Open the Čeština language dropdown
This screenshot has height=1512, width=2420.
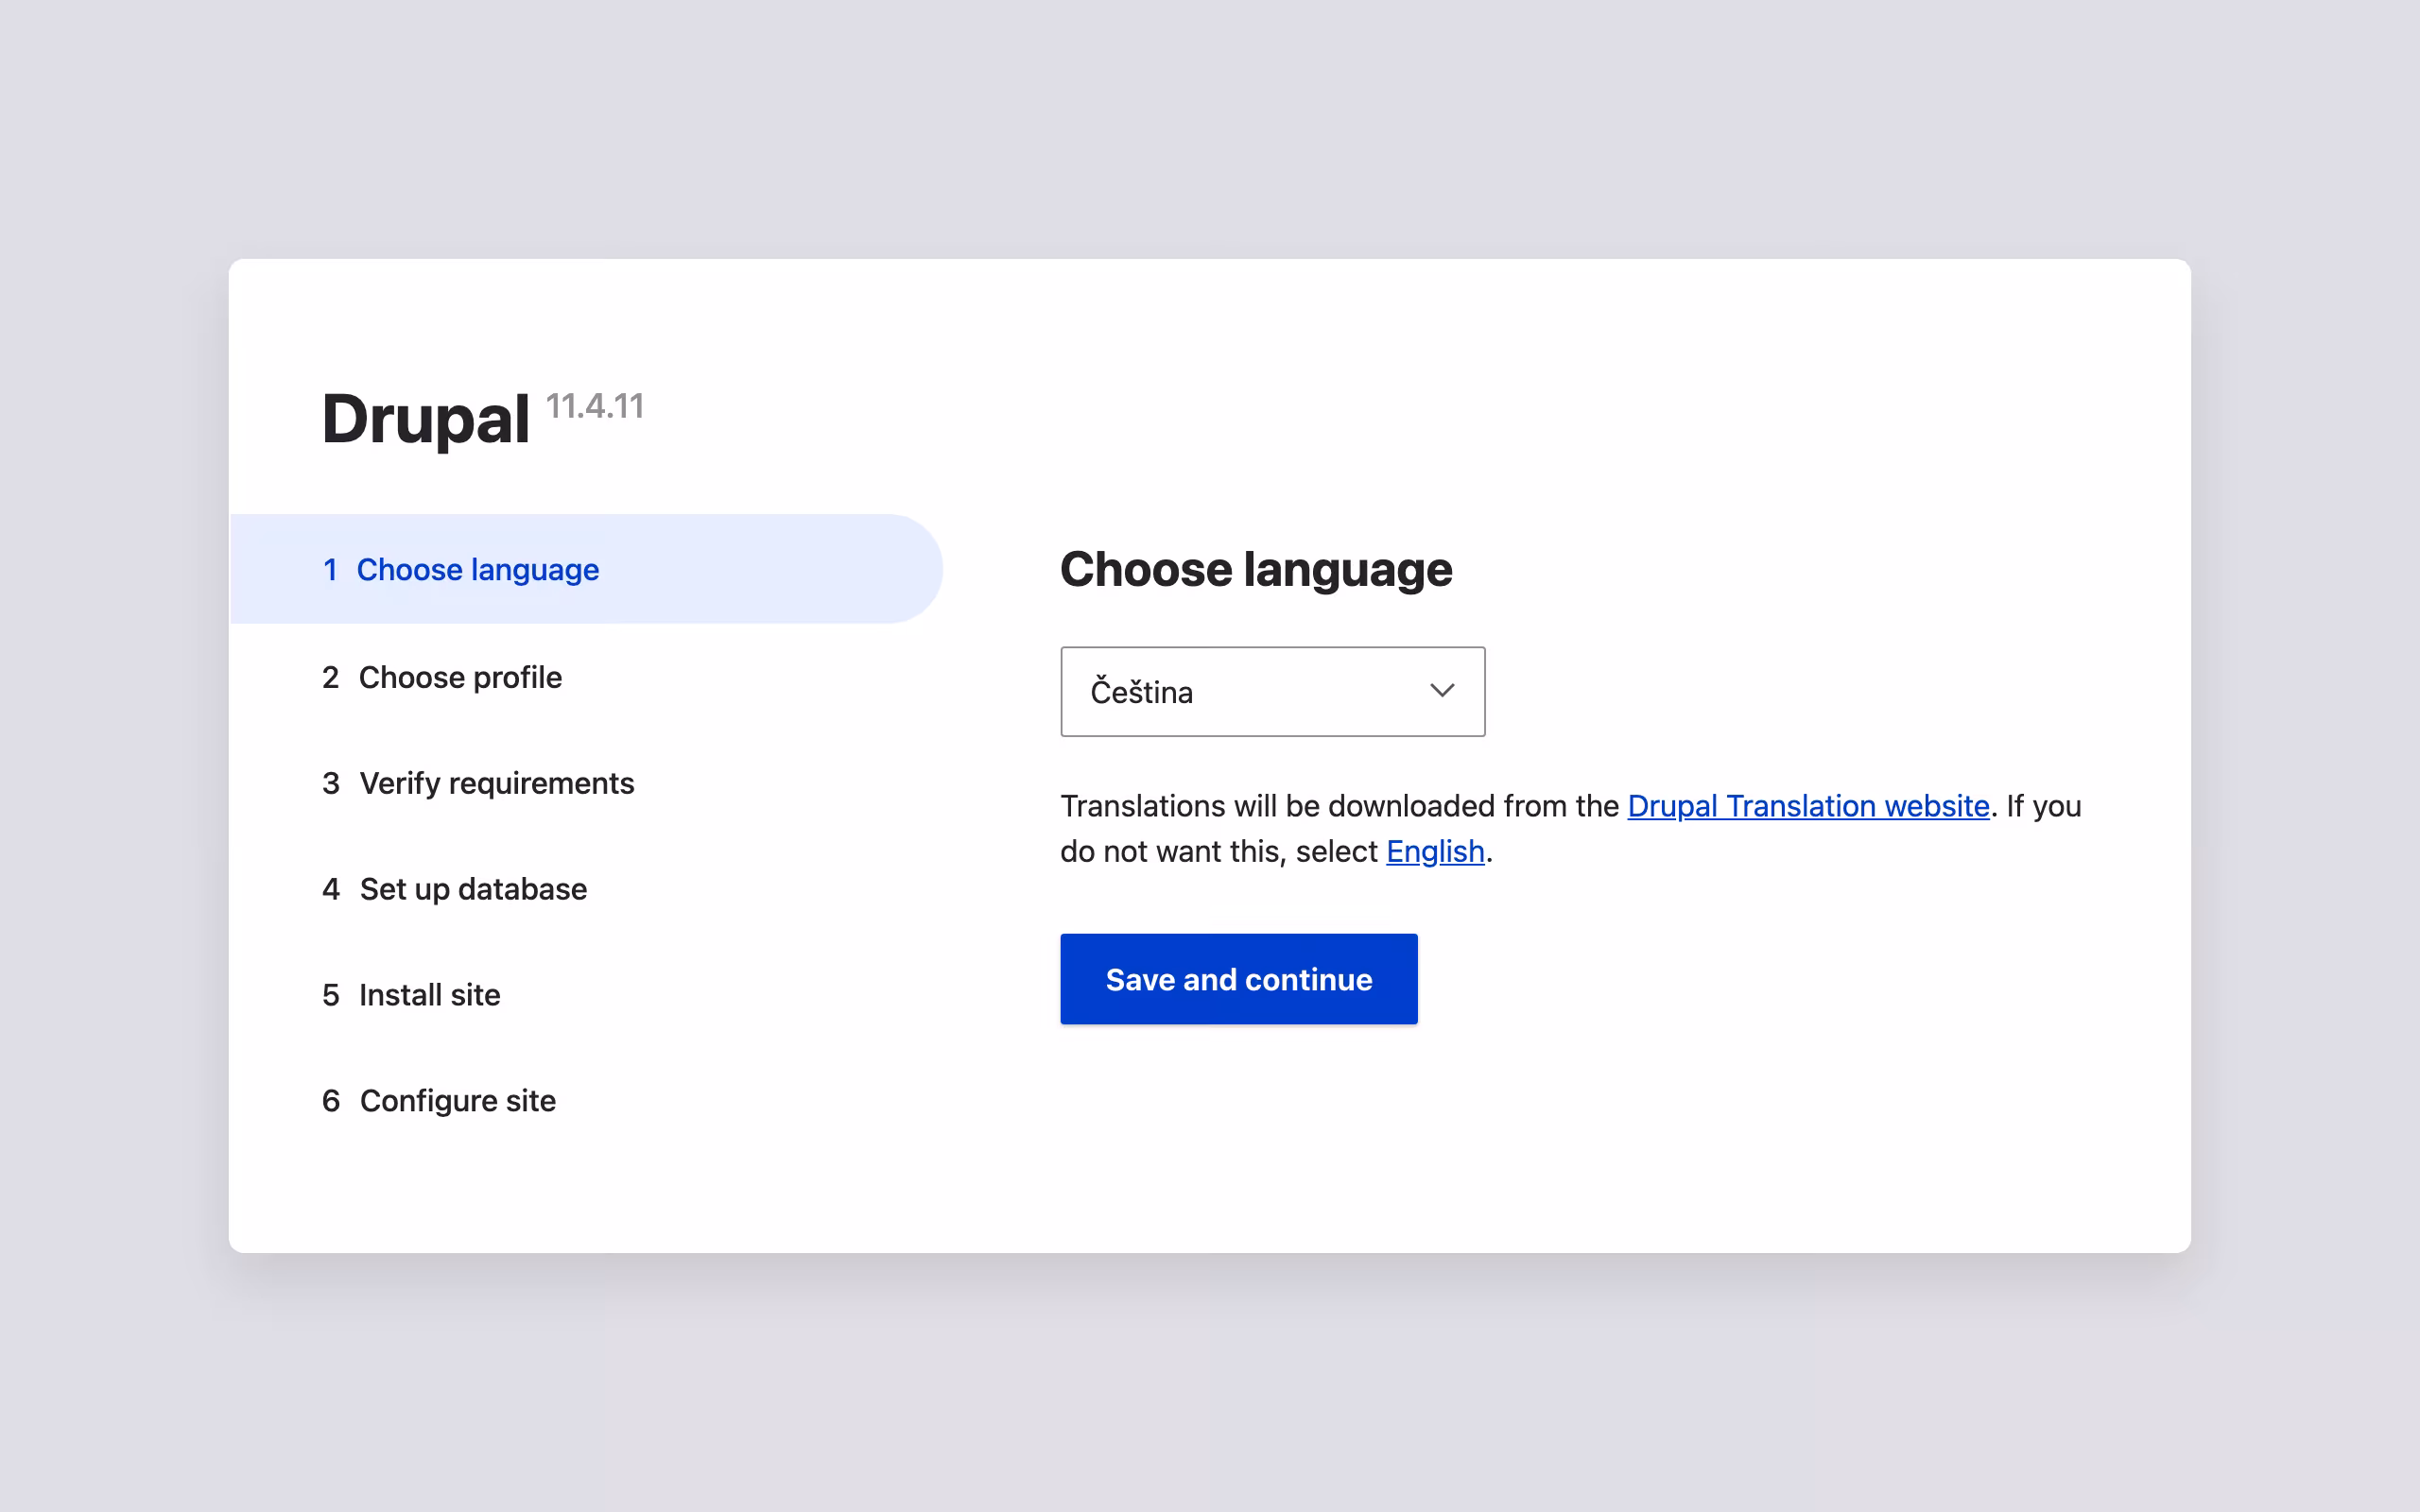point(1272,691)
